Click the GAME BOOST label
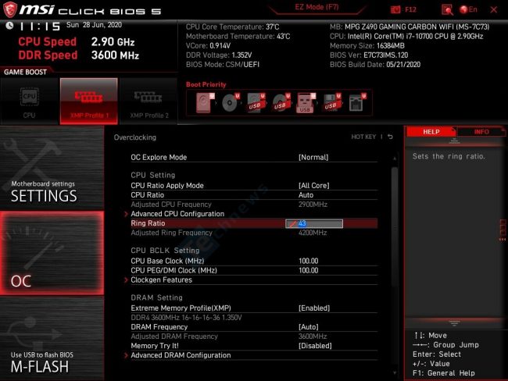The height and width of the screenshot is (381, 508). click(25, 72)
